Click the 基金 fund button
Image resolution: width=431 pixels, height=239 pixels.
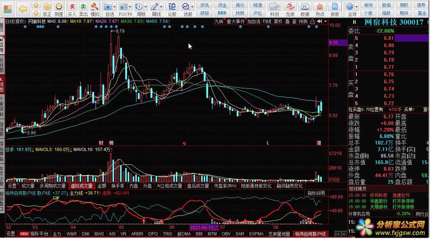[422, 13]
